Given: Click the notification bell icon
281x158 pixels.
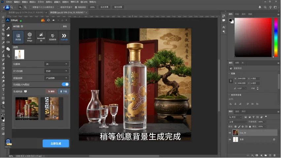Looking at the screenshot, I should 260,7.
